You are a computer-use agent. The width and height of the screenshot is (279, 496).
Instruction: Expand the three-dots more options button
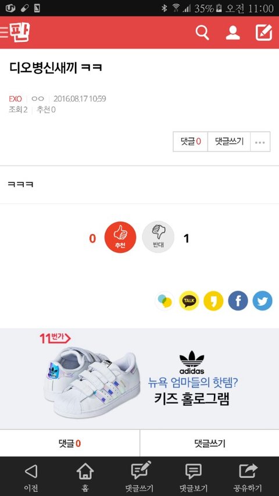(x=260, y=142)
